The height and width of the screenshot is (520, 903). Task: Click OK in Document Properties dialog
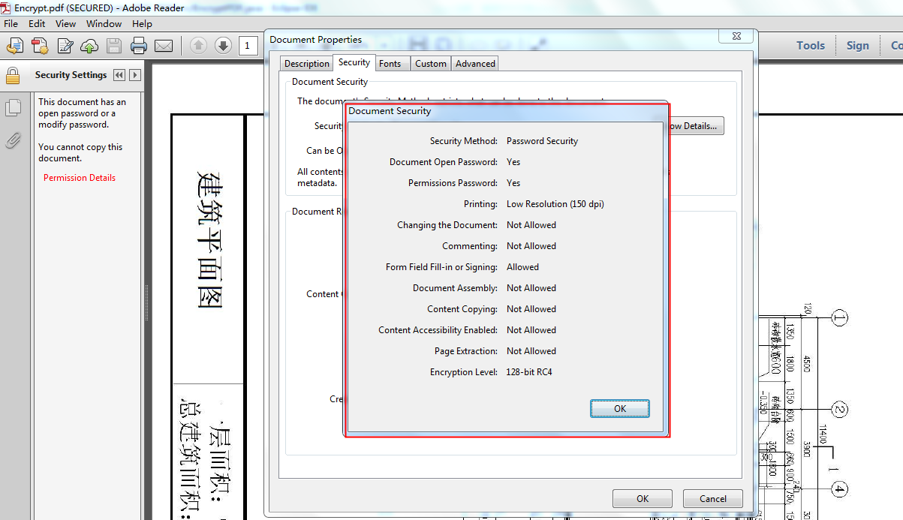[643, 498]
